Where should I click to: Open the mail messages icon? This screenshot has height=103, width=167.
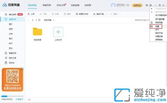147,5
